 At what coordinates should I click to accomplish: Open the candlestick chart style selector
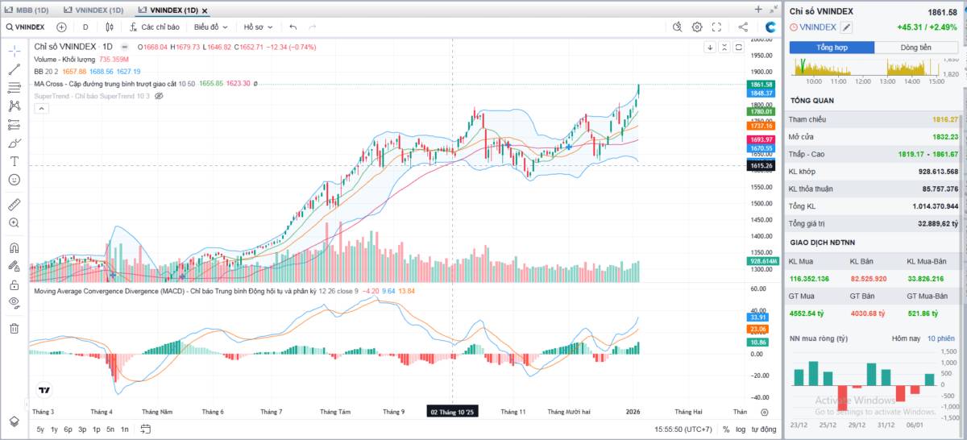pos(109,27)
